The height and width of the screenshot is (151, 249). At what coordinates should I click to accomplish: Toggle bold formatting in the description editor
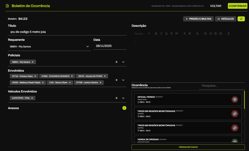156,33
